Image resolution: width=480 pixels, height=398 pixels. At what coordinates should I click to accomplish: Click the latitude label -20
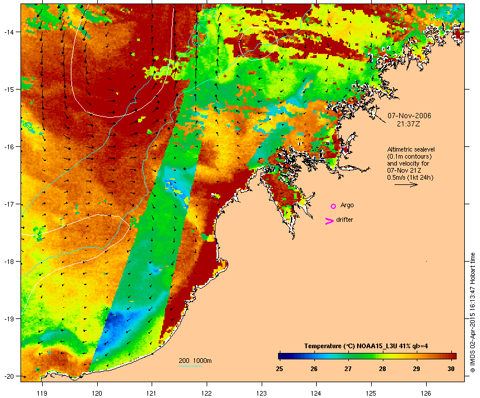(9, 376)
